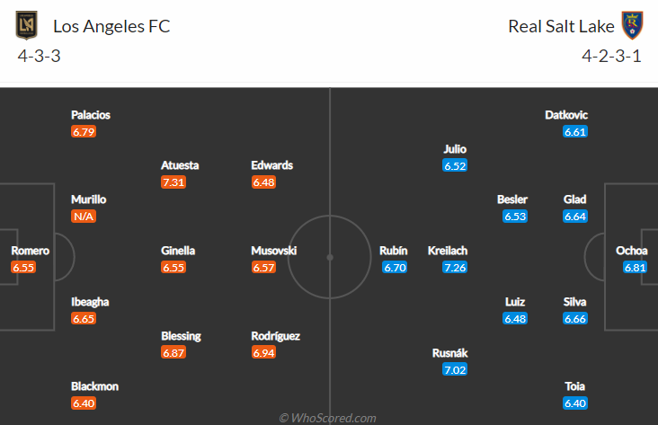Select goalkeeper Ochoa's 6.81 rating
This screenshot has height=425, width=658.
(635, 268)
